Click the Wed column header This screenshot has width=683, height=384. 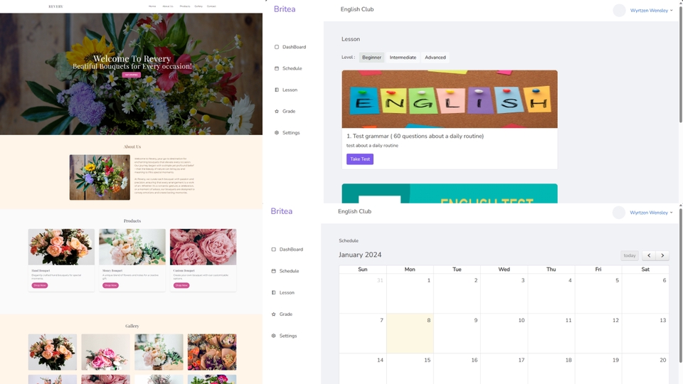pos(504,270)
